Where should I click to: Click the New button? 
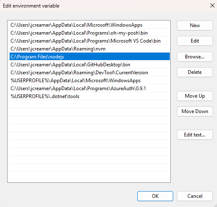tap(195, 25)
